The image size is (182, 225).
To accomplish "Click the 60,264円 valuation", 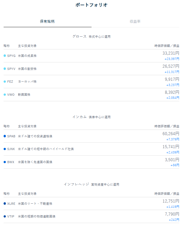I will pyautogui.click(x=171, y=134).
